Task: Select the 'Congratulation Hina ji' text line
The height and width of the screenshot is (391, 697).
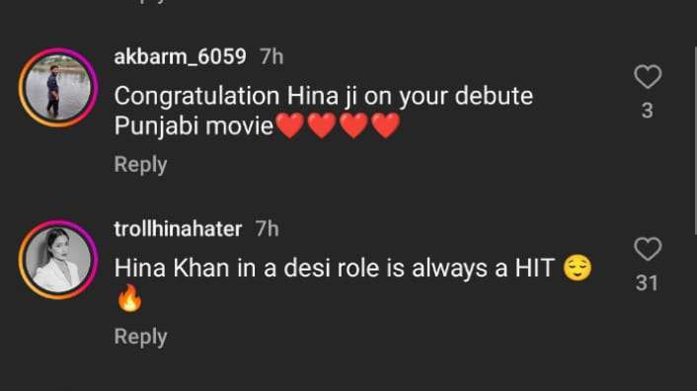Action: (x=324, y=96)
